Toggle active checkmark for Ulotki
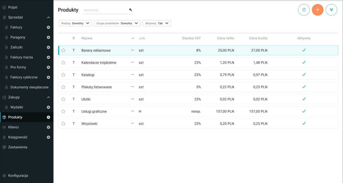 (304, 99)
